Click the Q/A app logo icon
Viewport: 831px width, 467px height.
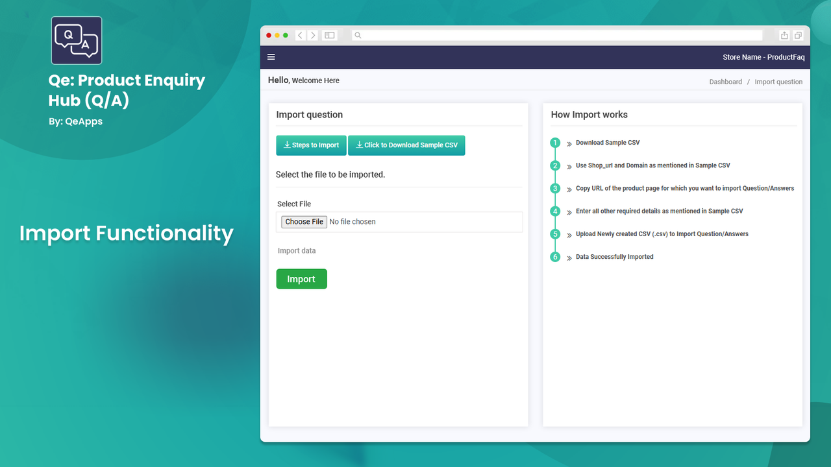pos(77,41)
